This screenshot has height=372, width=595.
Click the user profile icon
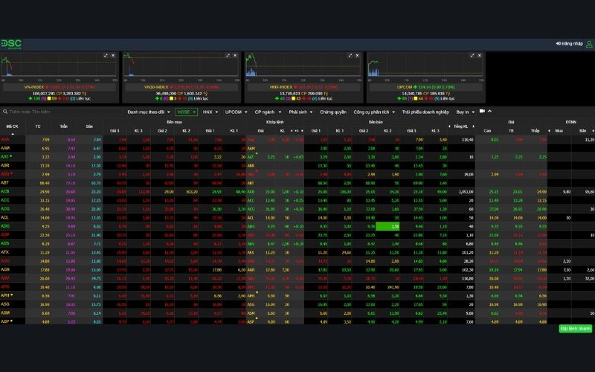pyautogui.click(x=589, y=44)
